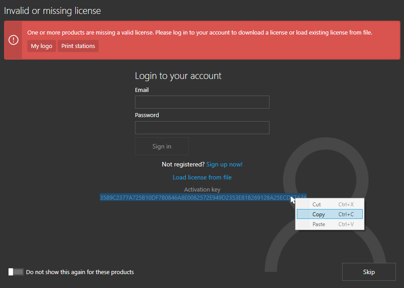Click Load license from file link
The height and width of the screenshot is (288, 404).
[202, 177]
